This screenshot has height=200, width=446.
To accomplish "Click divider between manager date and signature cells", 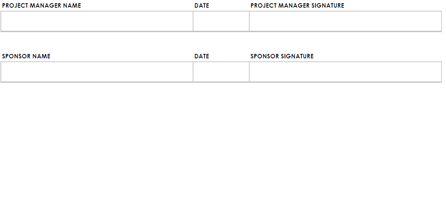I will click(x=249, y=21).
